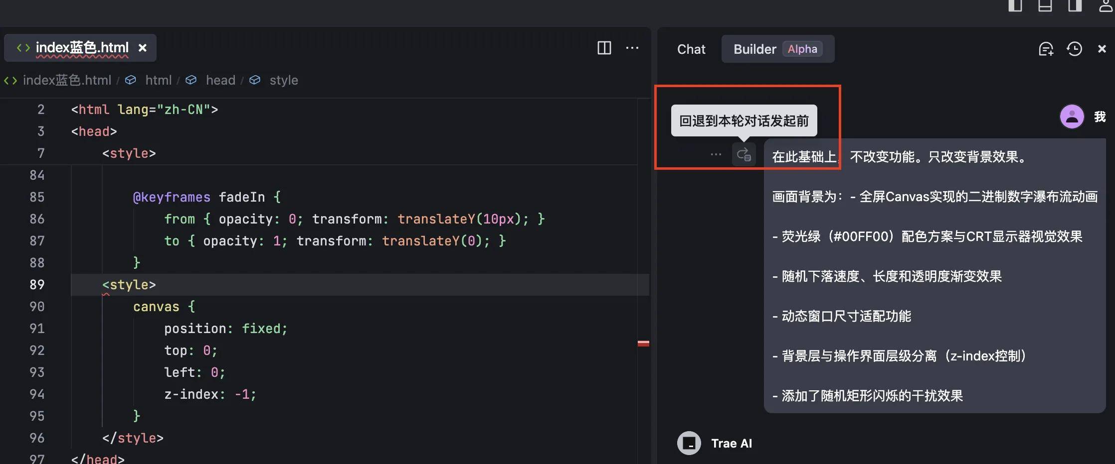Expand the head breadcrumb item
The width and height of the screenshot is (1115, 464).
[220, 80]
